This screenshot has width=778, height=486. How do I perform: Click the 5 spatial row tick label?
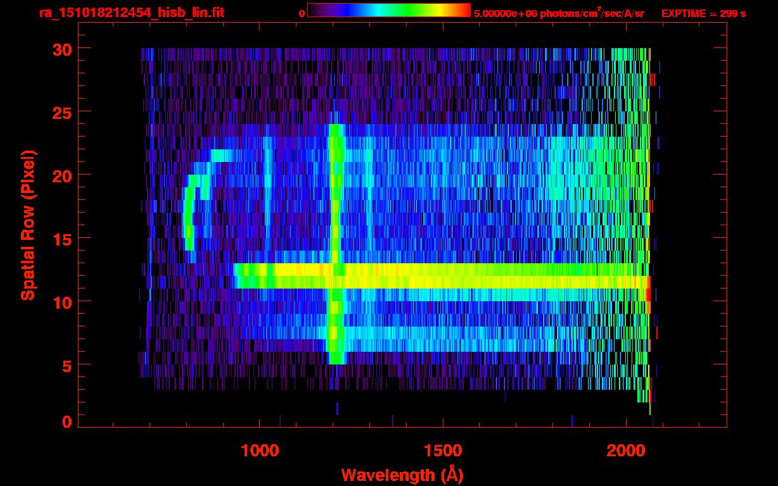(x=67, y=365)
